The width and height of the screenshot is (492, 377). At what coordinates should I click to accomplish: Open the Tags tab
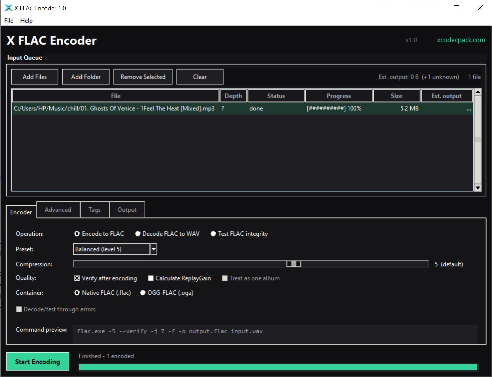pos(95,209)
